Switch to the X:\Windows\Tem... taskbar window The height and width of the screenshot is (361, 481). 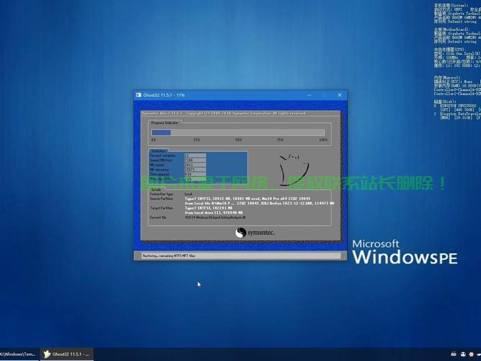[x=19, y=355]
